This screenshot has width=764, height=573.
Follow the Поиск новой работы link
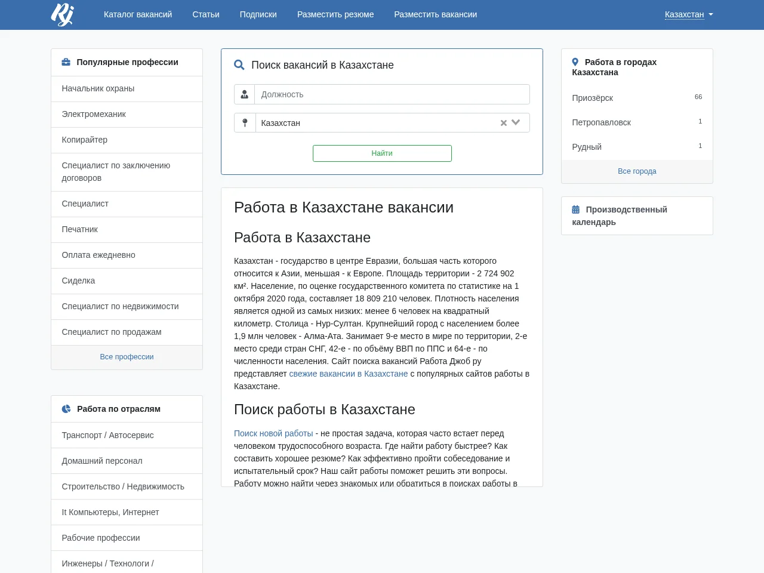point(273,433)
